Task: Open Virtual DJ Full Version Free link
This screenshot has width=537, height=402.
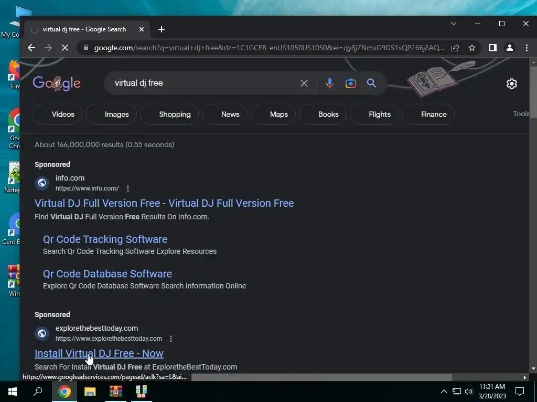Action: coord(164,203)
